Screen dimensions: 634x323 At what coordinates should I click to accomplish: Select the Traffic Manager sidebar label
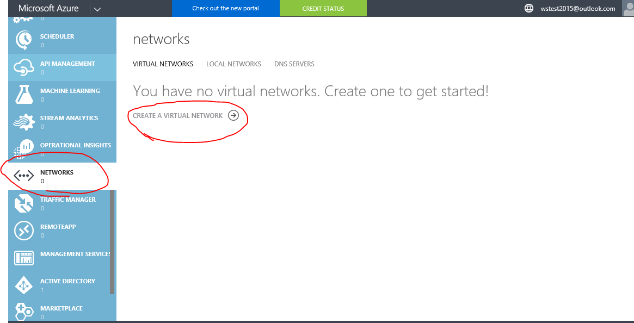(x=68, y=200)
